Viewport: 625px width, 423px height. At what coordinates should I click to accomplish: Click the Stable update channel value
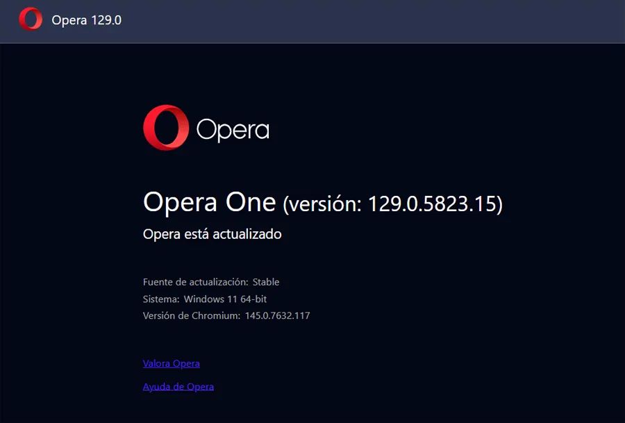coord(268,282)
